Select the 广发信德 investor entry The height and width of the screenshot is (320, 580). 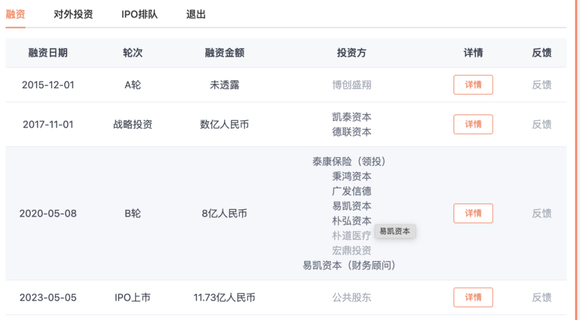coord(352,191)
